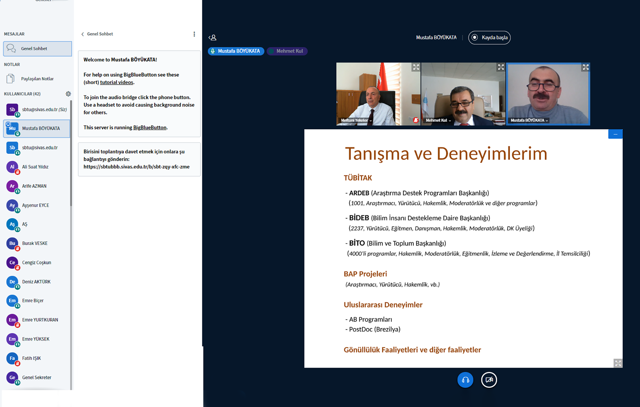Click Cengiz Coşkun avatar

pos(12,262)
